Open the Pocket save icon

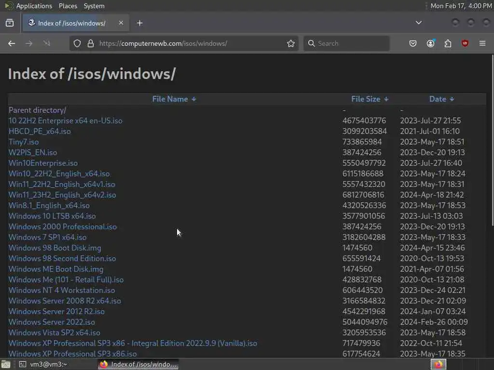pyautogui.click(x=413, y=43)
